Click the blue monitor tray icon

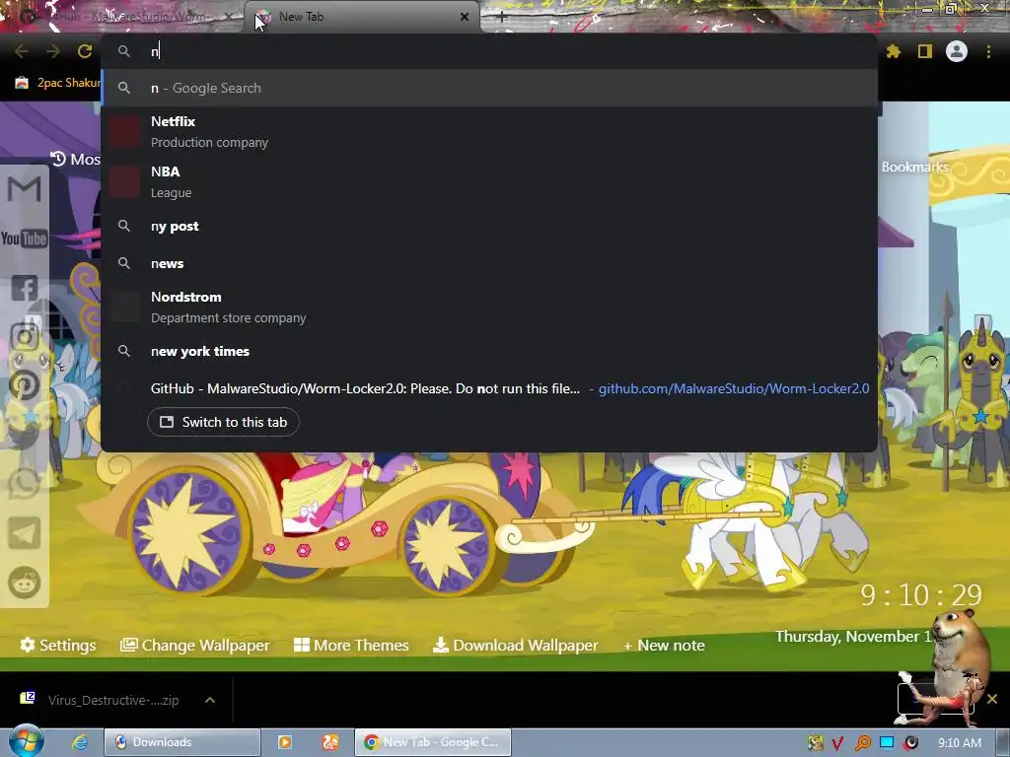tap(887, 743)
